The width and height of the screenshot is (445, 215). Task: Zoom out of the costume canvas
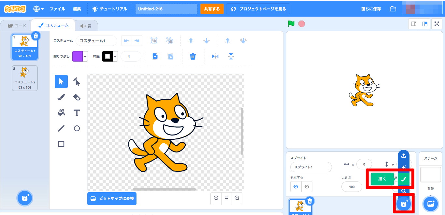[x=216, y=198]
